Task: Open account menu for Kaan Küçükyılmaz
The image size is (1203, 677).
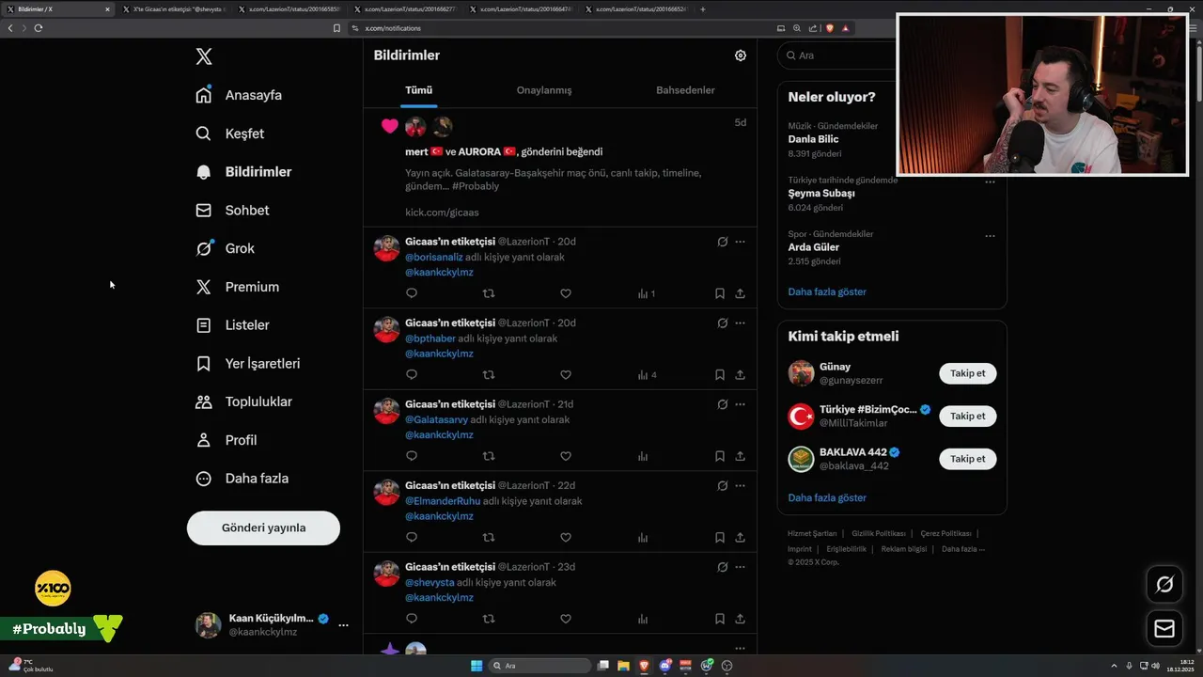Action: tap(272, 624)
